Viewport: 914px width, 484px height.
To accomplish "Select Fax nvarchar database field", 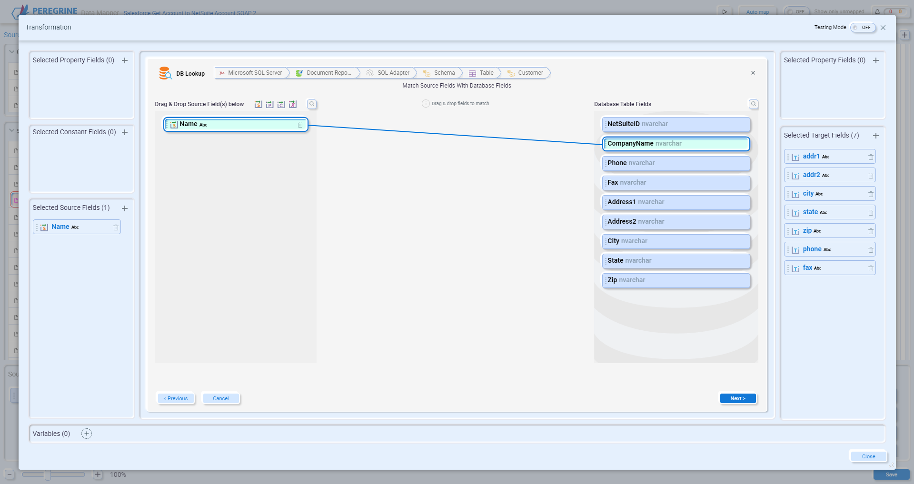I will (x=676, y=183).
